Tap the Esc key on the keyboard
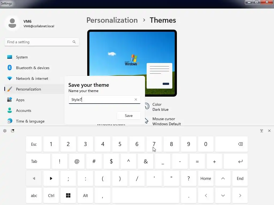The width and height of the screenshot is (274, 205). (34, 144)
